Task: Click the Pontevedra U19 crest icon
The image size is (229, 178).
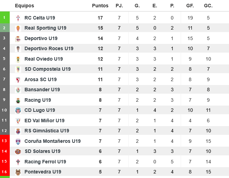Action: point(18,172)
